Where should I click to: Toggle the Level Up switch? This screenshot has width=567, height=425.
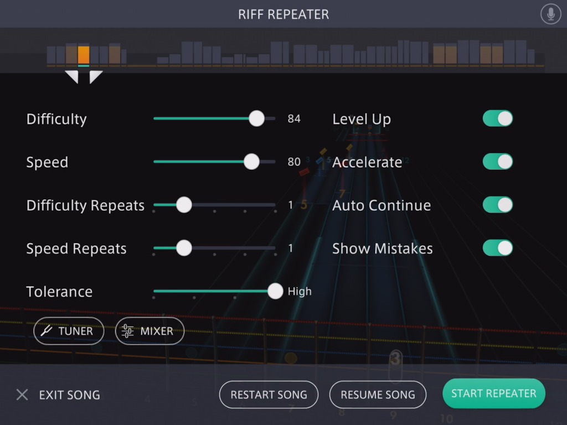point(498,118)
